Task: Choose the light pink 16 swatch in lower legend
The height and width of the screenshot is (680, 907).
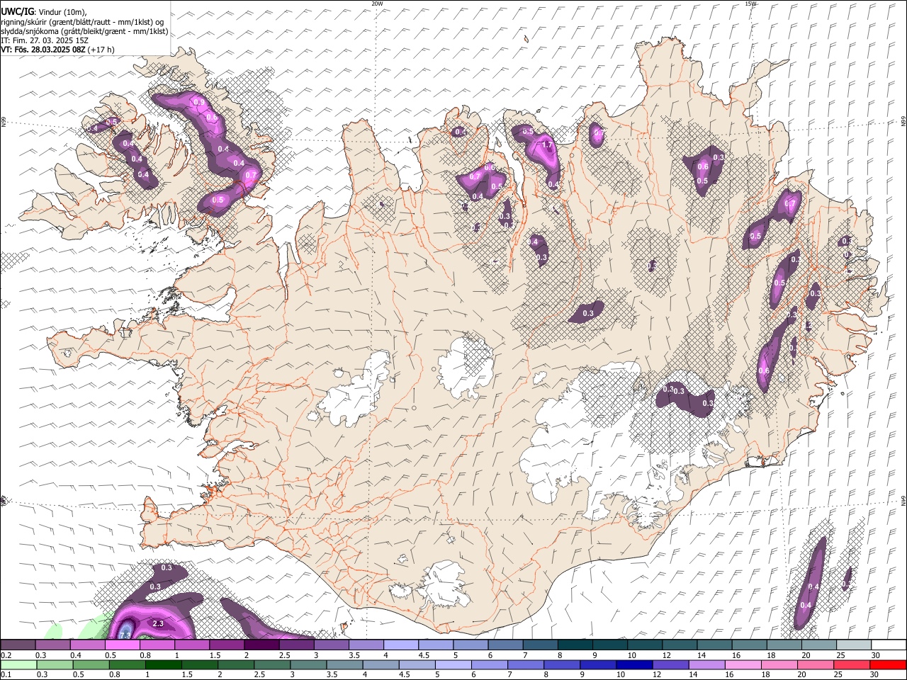Action: click(743, 664)
